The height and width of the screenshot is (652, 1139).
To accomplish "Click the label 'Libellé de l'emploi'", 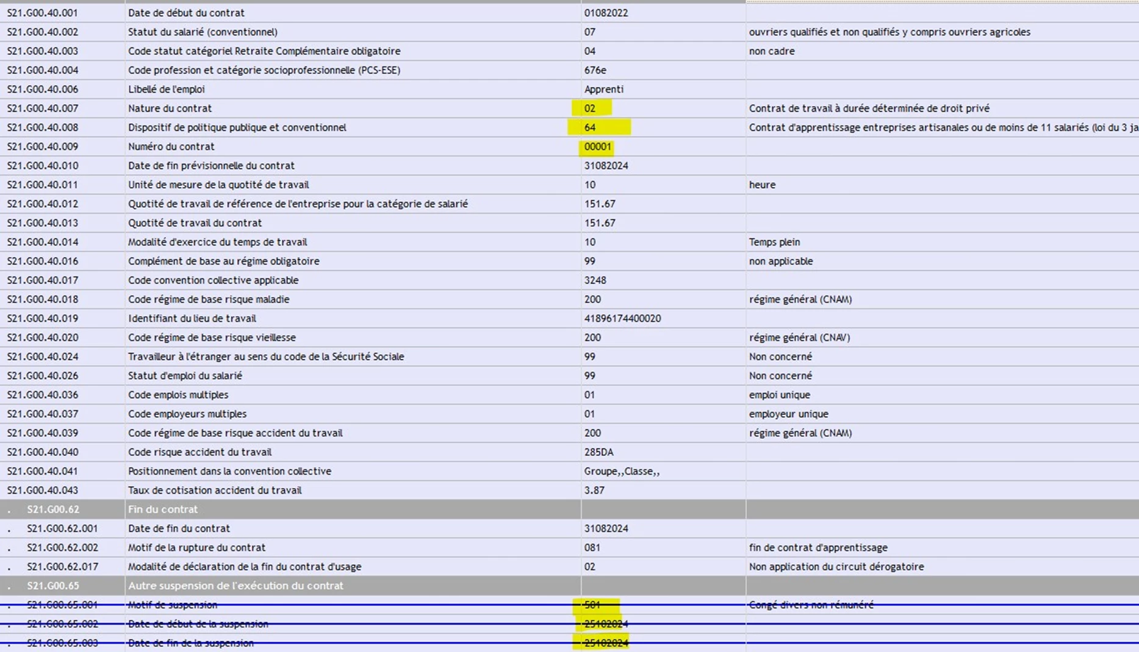I will 166,89.
